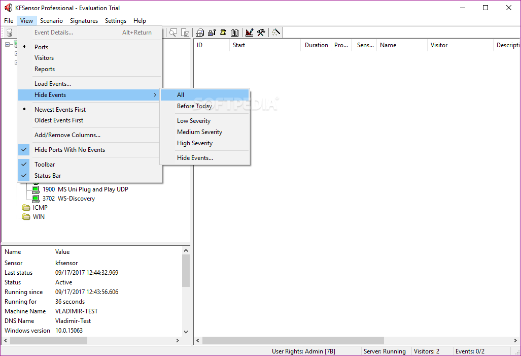
Task: Click the Server: Running status entry
Action: pos(385,351)
